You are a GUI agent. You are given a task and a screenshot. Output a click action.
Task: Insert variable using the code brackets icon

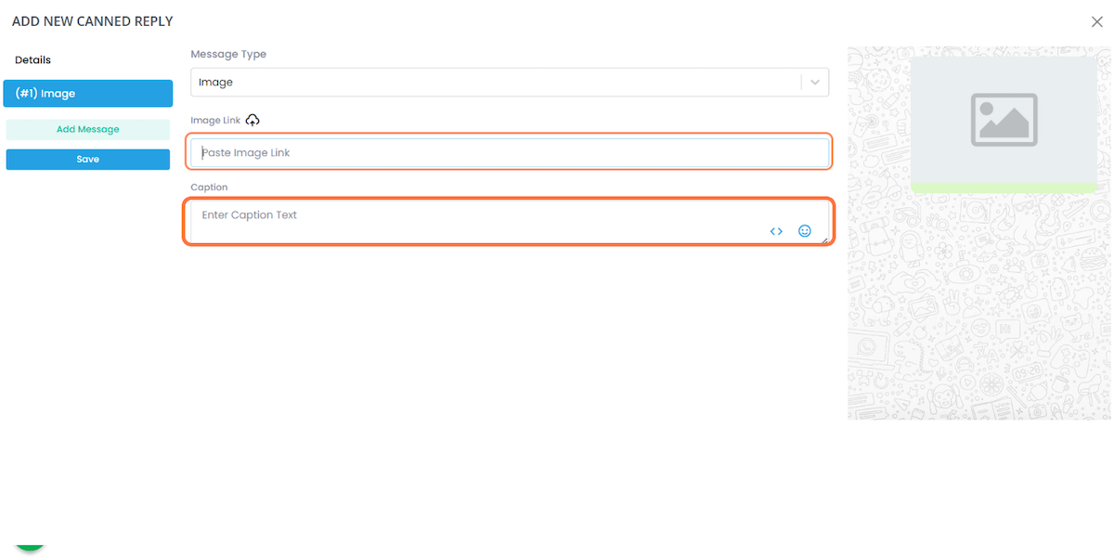(x=776, y=231)
